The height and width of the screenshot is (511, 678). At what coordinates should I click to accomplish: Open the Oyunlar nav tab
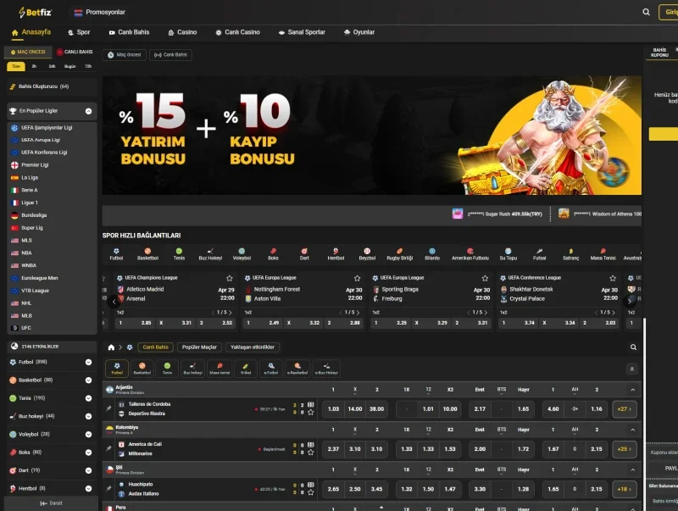(x=358, y=32)
